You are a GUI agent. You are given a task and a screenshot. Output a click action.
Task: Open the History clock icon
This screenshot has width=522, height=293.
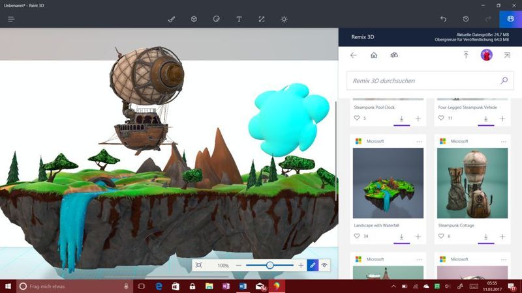coord(466,19)
